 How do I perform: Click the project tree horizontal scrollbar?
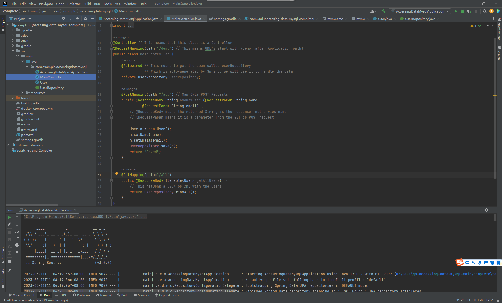32,205
